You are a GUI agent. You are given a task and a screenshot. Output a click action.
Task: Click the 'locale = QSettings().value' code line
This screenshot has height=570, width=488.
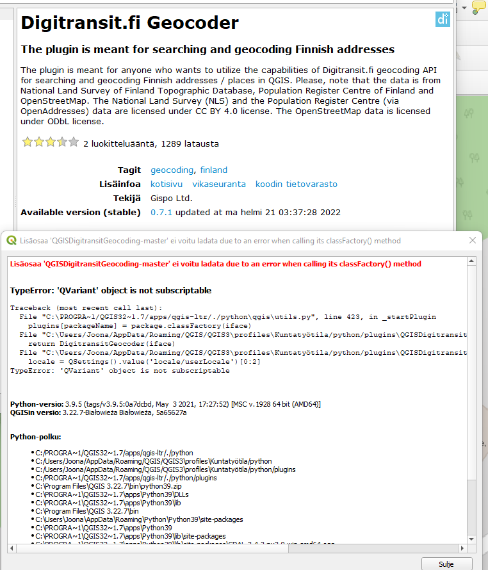pos(144,362)
